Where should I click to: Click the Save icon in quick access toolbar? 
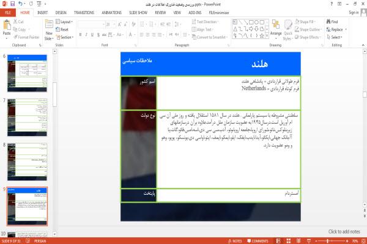12,4
